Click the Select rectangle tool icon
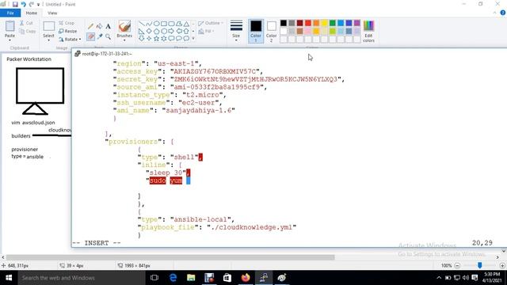The image size is (507, 285). (x=49, y=26)
